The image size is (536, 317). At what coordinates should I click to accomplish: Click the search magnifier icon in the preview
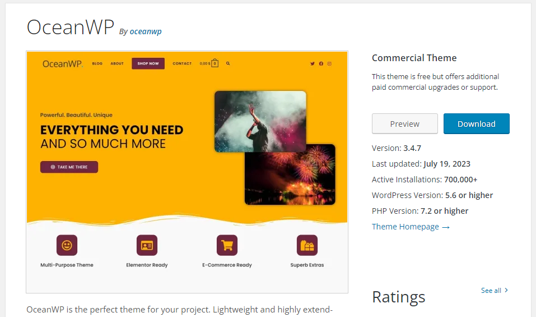[228, 63]
